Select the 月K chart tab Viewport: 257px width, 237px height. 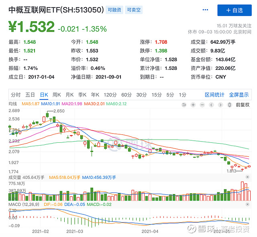[69, 95]
